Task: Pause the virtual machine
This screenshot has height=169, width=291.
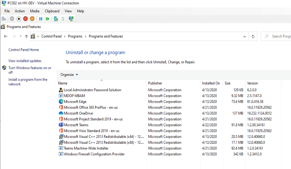Action: 41,19
